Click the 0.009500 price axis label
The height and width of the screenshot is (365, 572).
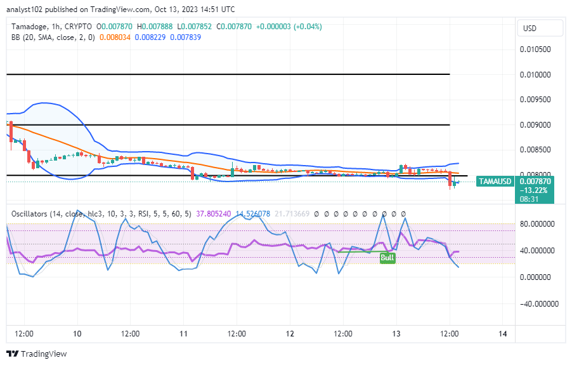click(x=535, y=99)
